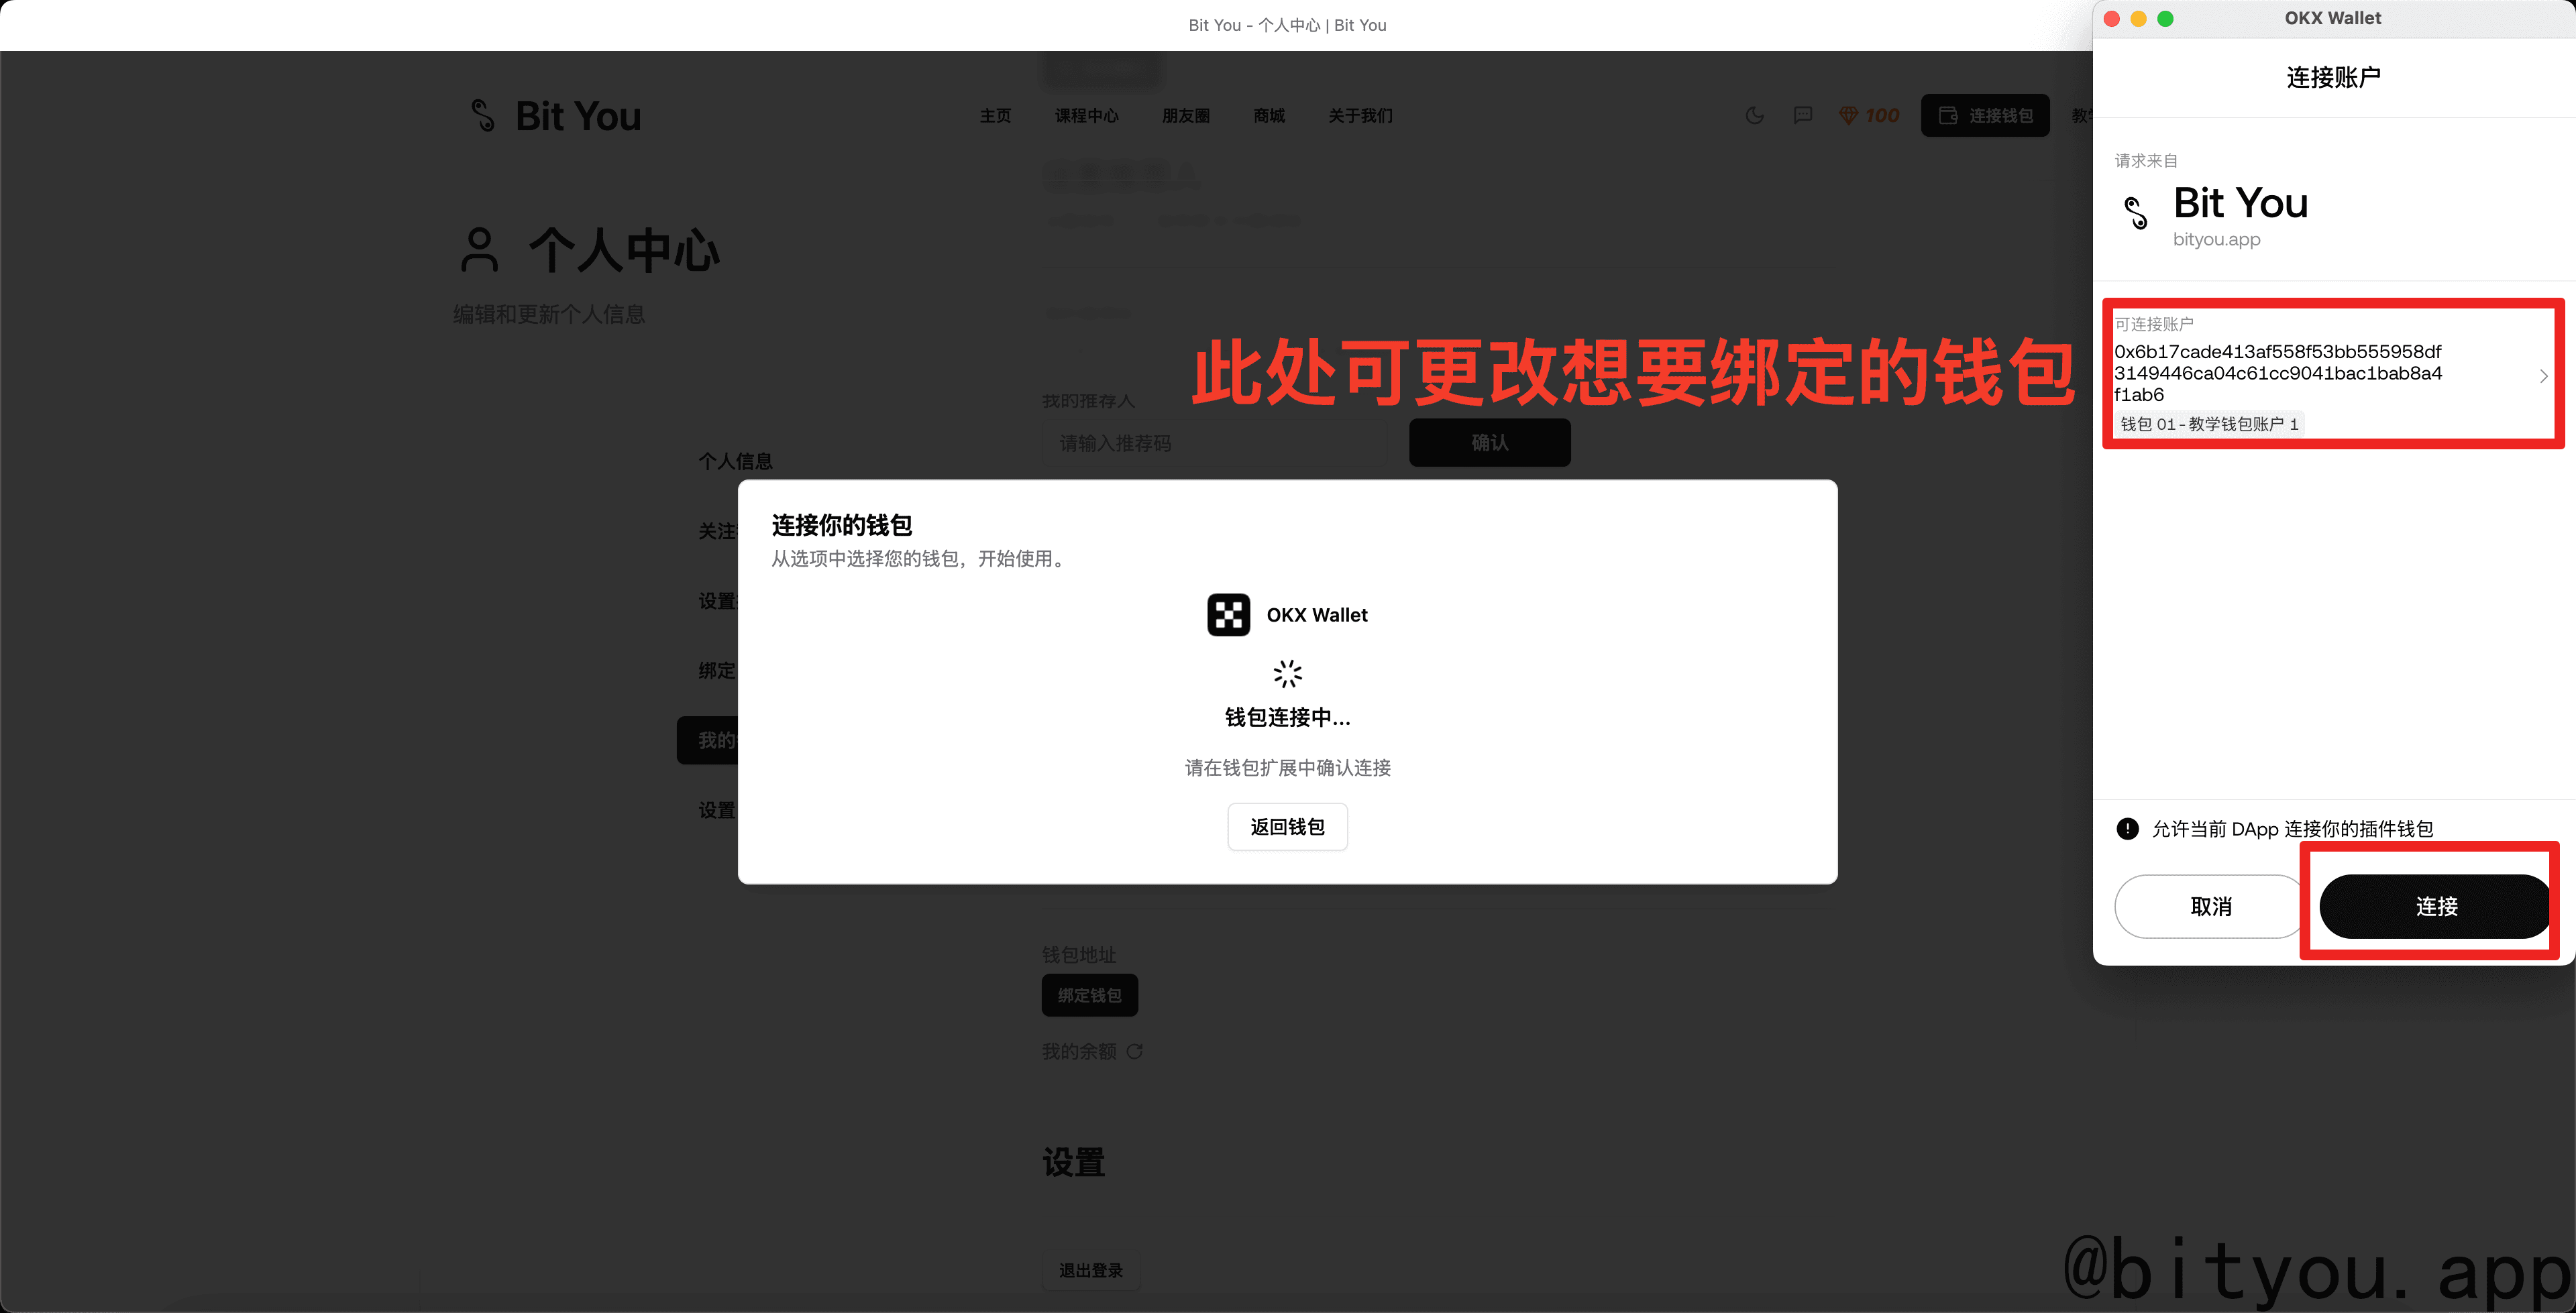Viewport: 2576px width, 1313px height.
Task: Maximize OKX Wallet with green button
Action: click(2165, 19)
